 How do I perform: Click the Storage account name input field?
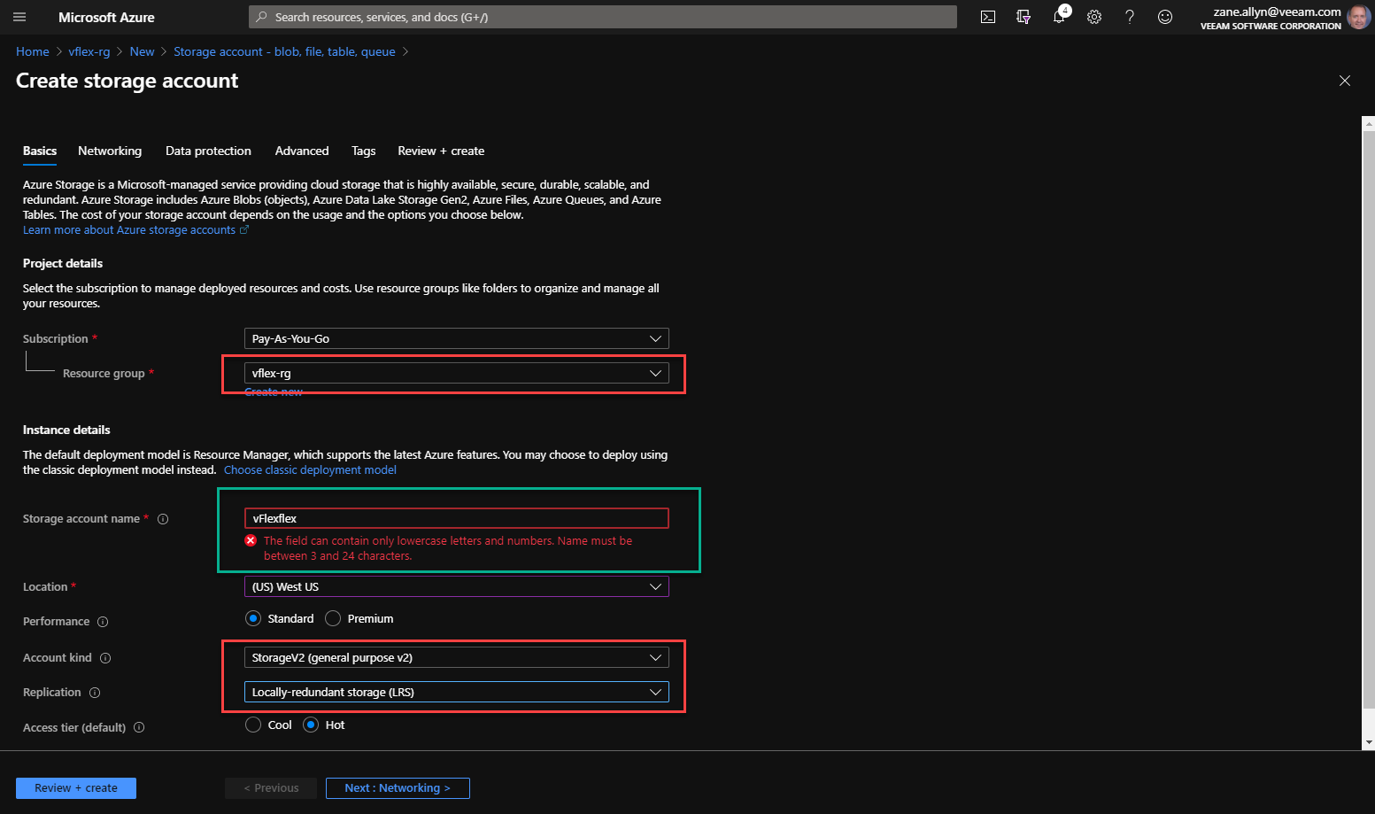click(457, 518)
